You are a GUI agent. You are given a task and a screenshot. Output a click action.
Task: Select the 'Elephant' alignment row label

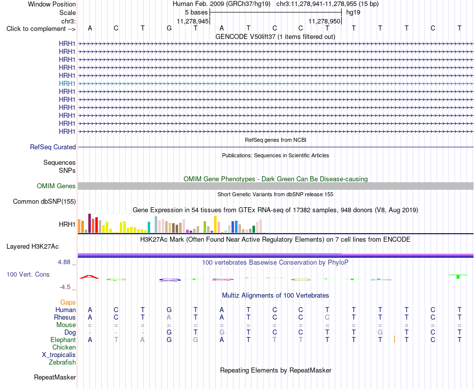[x=63, y=340]
